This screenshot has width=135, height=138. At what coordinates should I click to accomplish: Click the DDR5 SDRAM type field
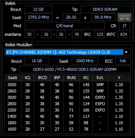(106, 9)
